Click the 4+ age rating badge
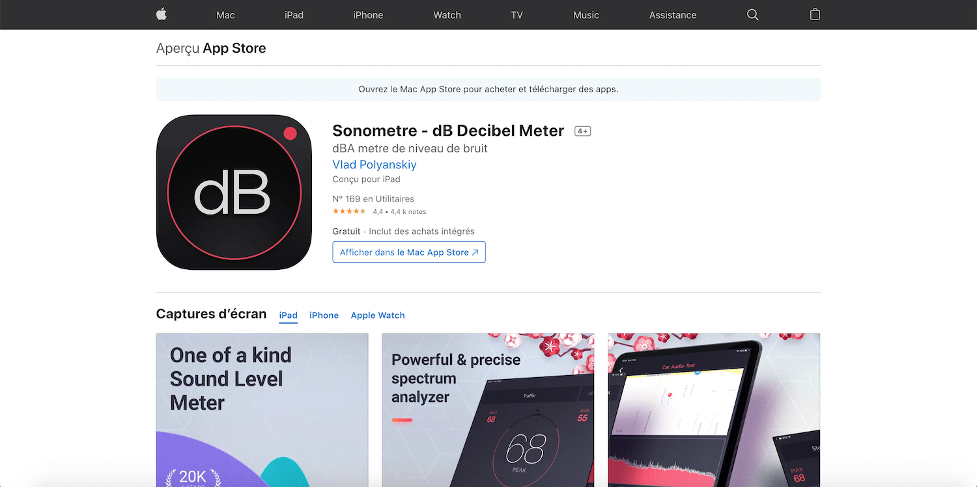 [x=582, y=131]
